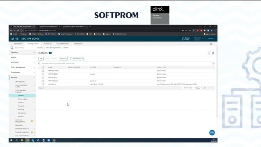Check the APPFW_DROP row checkbox

[42, 78]
